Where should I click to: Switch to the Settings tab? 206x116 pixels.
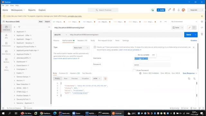click(x=126, y=41)
